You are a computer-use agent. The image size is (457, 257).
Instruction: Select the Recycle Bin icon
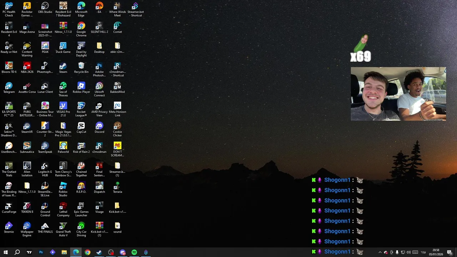[x=81, y=67]
